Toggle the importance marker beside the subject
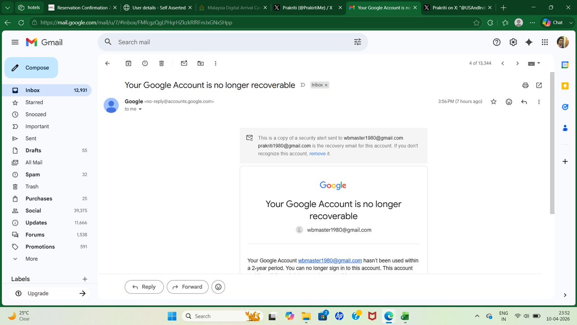The width and height of the screenshot is (577, 325). pyautogui.click(x=302, y=85)
